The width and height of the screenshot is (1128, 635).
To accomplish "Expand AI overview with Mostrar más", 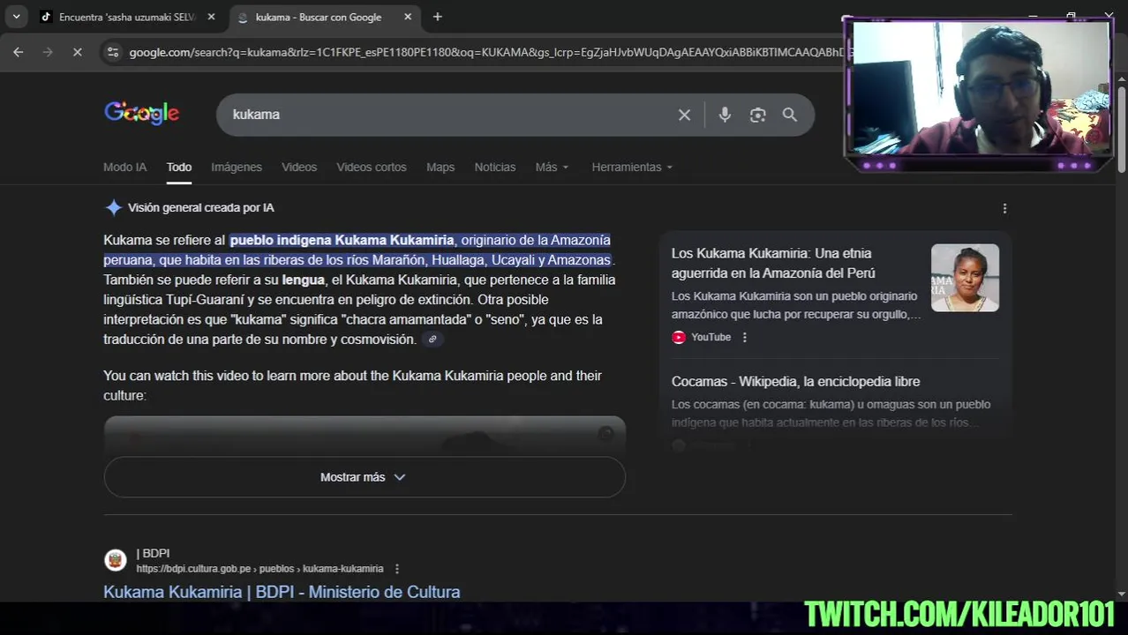I will click(x=365, y=477).
